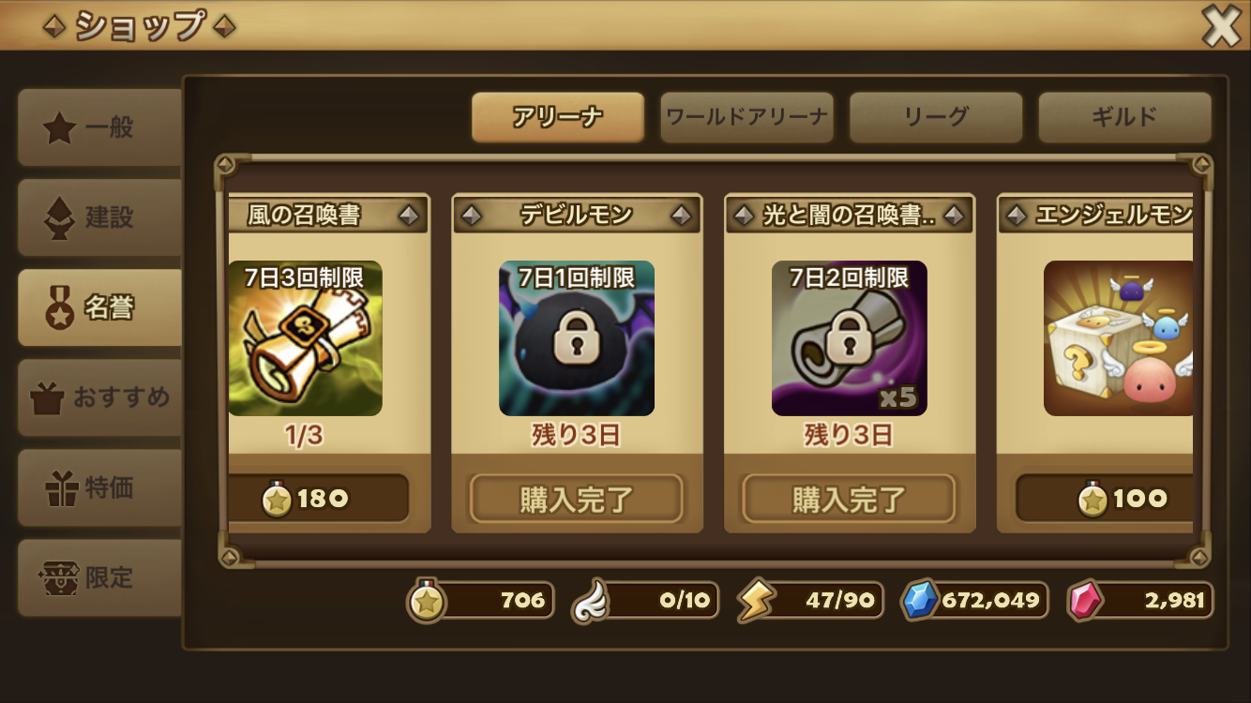This screenshot has width=1251, height=703.
Task: Select the wind scroll (風の召喚書) item icon
Action: (305, 338)
